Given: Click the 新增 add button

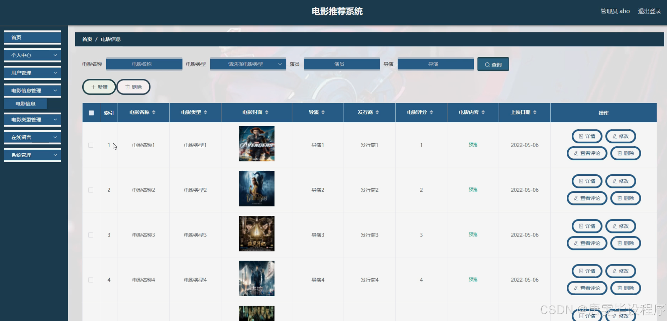Looking at the screenshot, I should 99,87.
